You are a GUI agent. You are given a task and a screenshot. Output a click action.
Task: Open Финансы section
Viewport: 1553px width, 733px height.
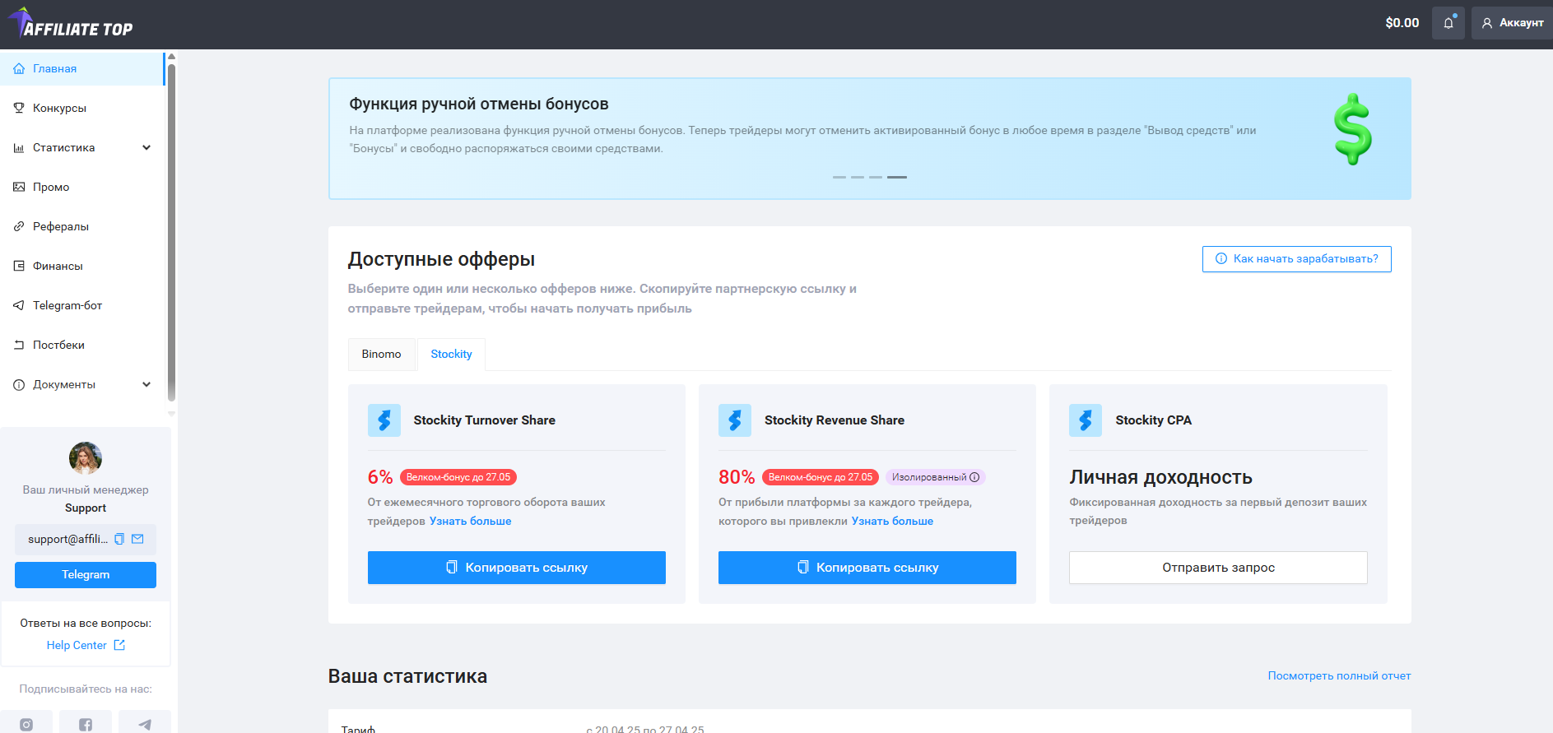point(82,266)
